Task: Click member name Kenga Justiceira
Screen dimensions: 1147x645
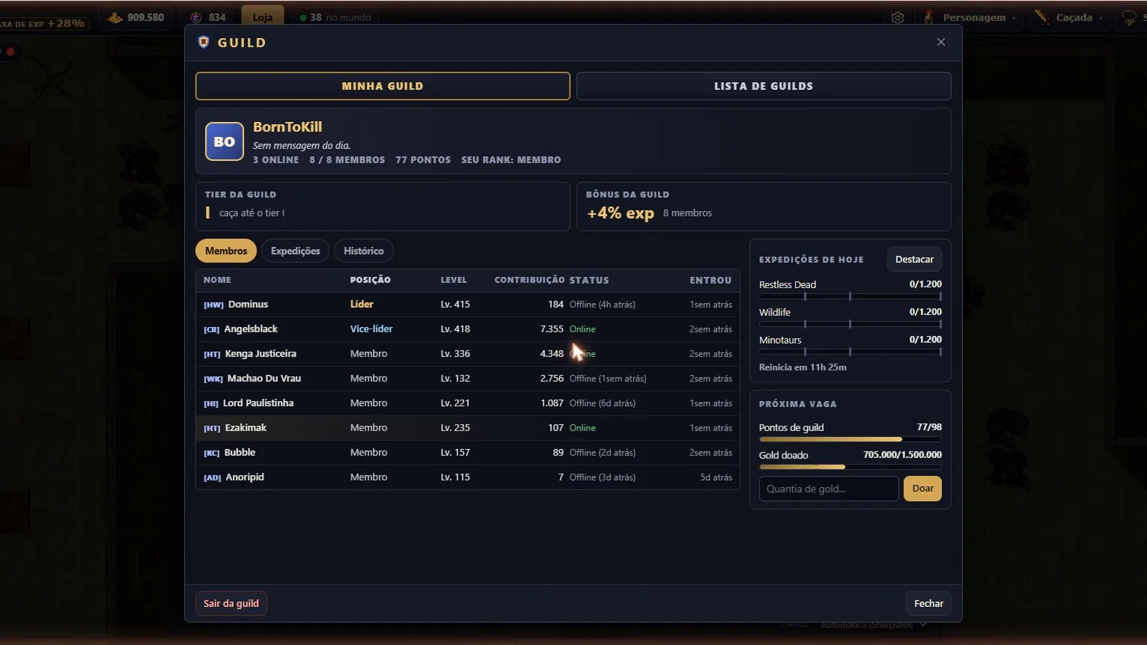Action: 261,354
